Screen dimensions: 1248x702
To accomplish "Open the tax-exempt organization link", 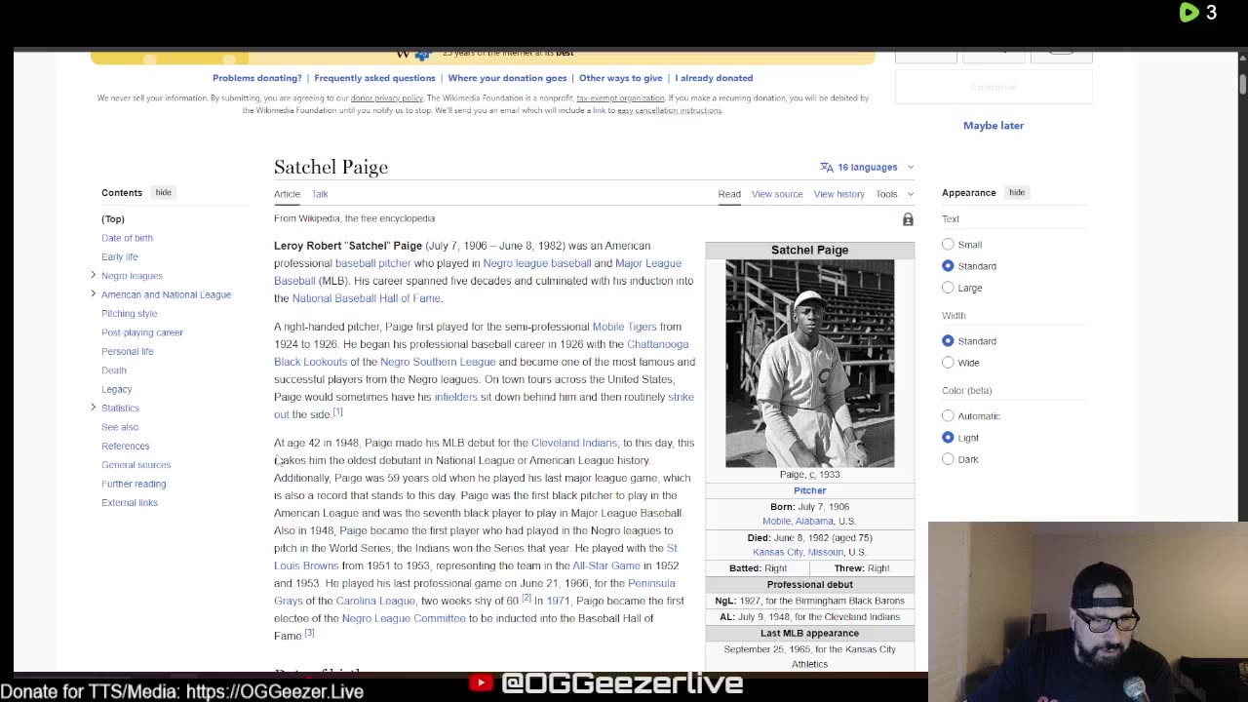I will (x=620, y=98).
